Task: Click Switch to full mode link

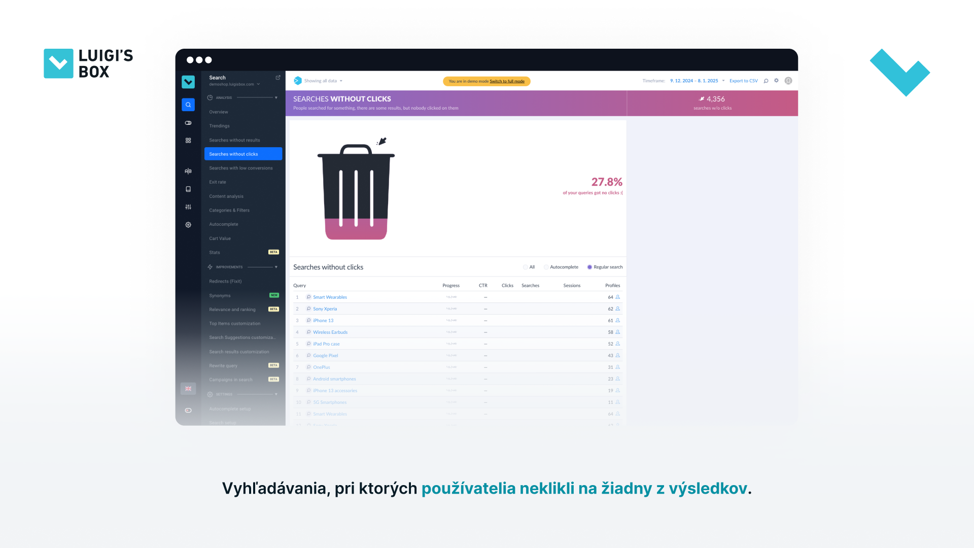Action: tap(507, 81)
